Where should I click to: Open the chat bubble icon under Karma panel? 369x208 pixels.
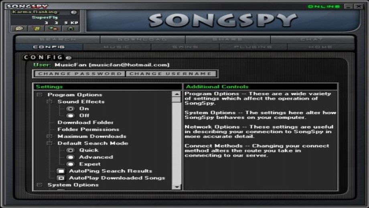(x=19, y=28)
